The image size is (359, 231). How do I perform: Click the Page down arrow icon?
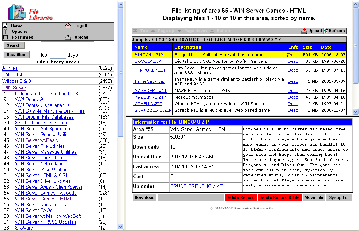(181, 31)
